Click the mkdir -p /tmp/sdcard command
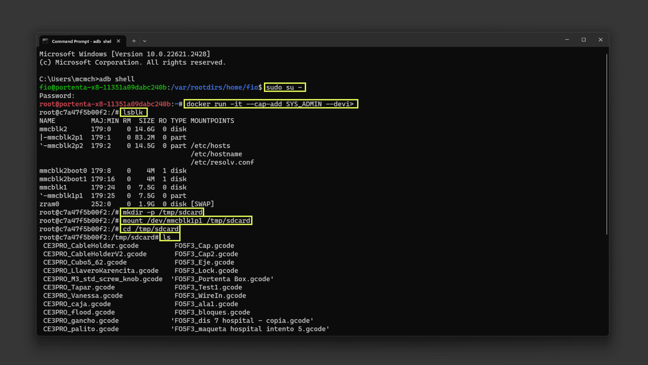The width and height of the screenshot is (648, 365). (162, 212)
